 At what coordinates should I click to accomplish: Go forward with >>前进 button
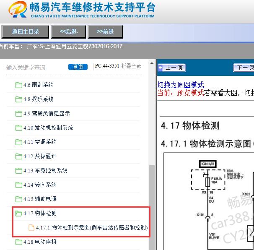(105, 31)
